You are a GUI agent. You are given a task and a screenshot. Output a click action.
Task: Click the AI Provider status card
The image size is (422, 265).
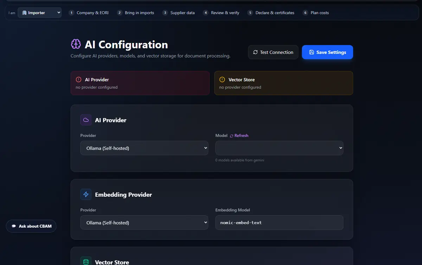tap(140, 83)
